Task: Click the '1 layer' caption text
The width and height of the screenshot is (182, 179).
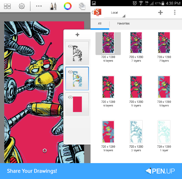Action: coord(164,150)
